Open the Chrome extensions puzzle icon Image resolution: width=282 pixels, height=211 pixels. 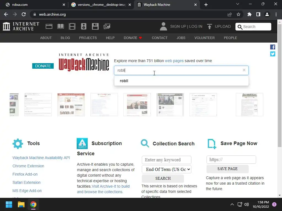tap(250, 14)
